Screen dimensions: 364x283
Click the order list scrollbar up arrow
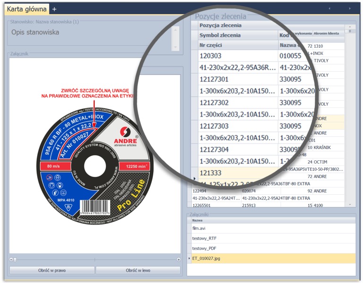click(350, 27)
